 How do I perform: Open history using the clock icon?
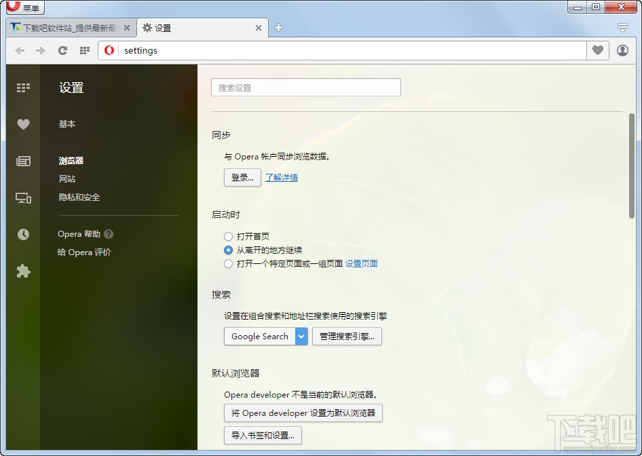point(23,234)
